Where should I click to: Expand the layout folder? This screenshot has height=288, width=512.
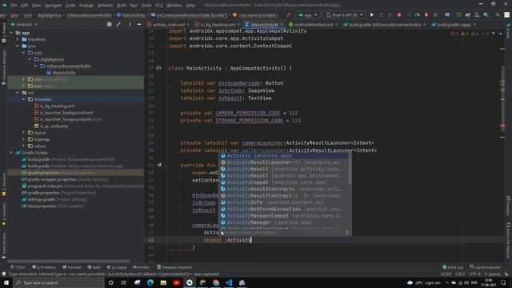23,133
